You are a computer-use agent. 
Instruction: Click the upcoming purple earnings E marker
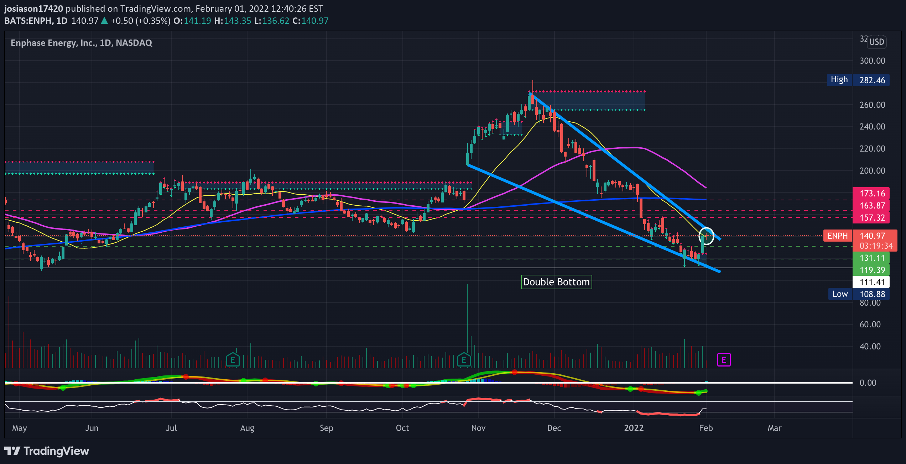[x=724, y=360]
